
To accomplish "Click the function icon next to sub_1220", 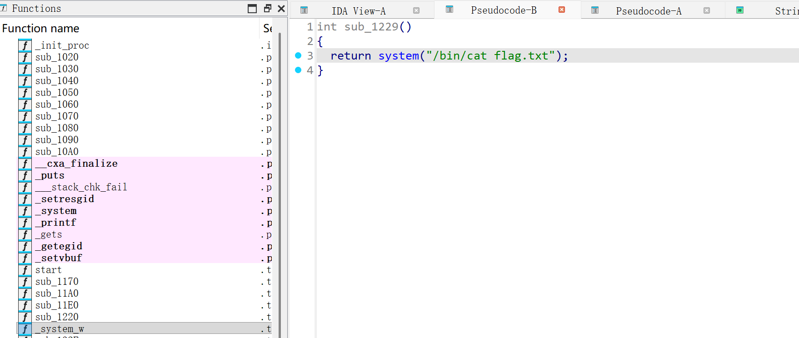I will point(25,317).
